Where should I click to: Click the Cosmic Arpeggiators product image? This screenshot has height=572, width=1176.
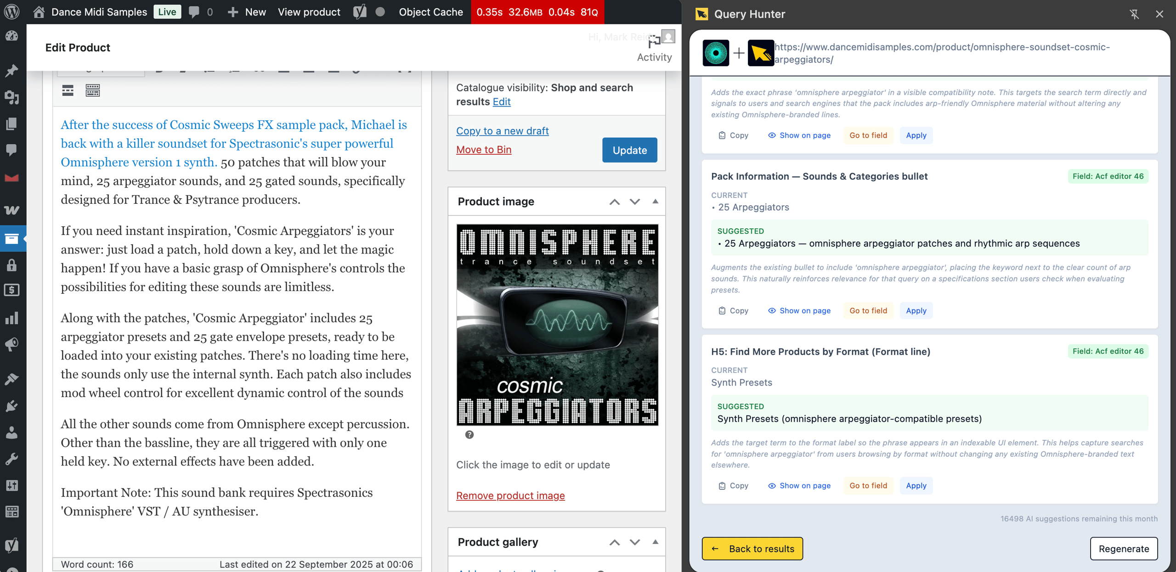[557, 325]
